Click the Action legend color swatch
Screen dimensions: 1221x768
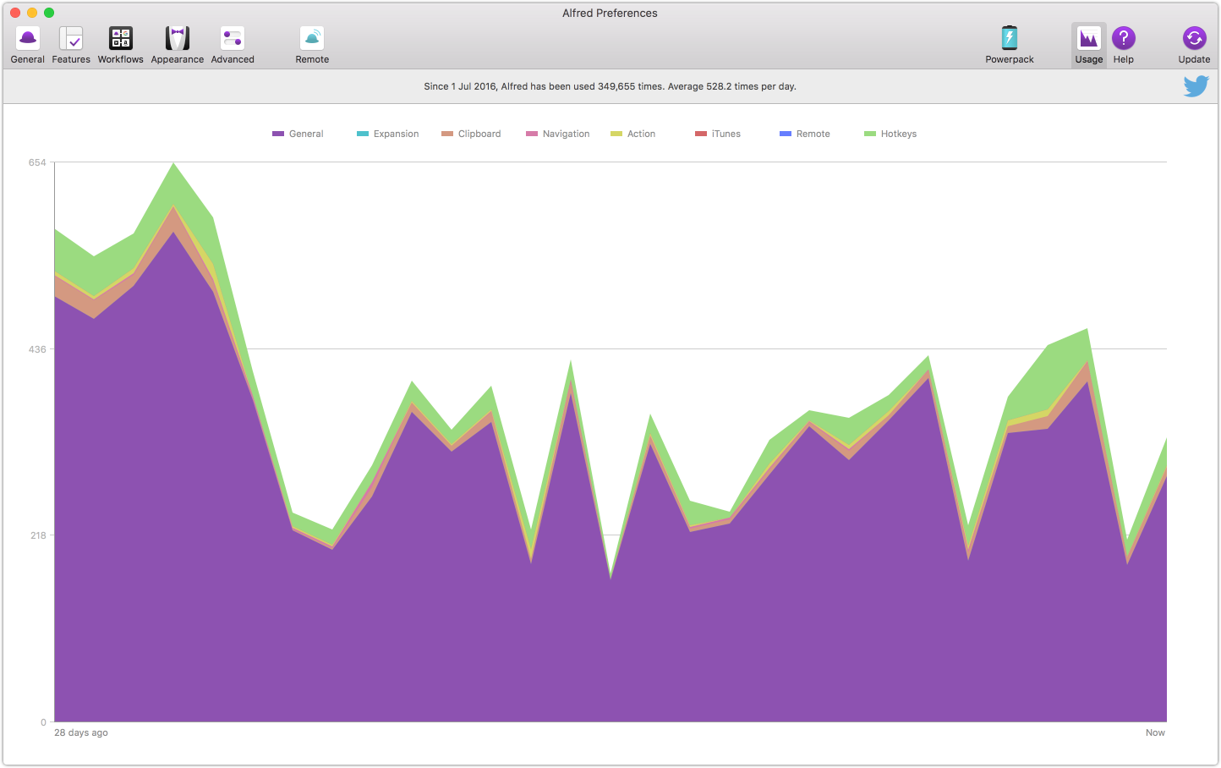point(616,134)
